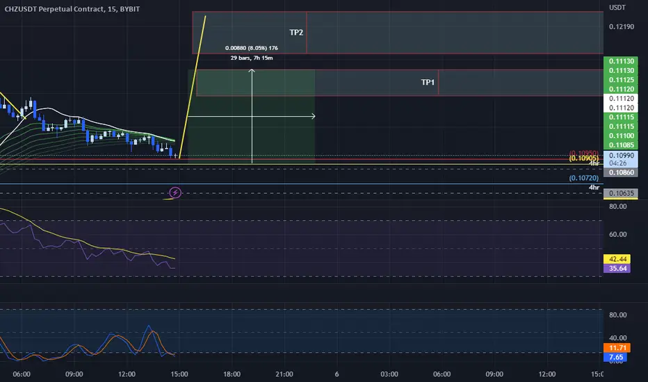
Task: Click the green 0.11085 price tag
Action: click(620, 145)
